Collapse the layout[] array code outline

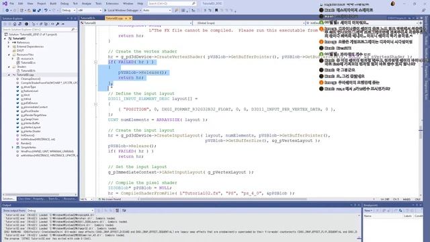click(x=95, y=104)
